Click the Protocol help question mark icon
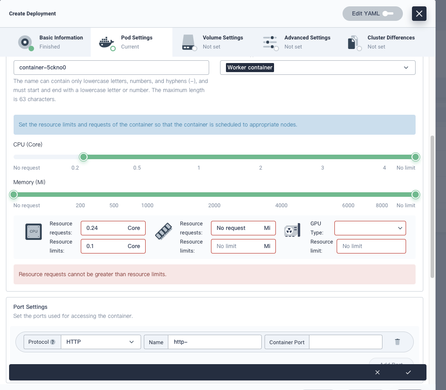This screenshot has width=446, height=390. pyautogui.click(x=53, y=341)
